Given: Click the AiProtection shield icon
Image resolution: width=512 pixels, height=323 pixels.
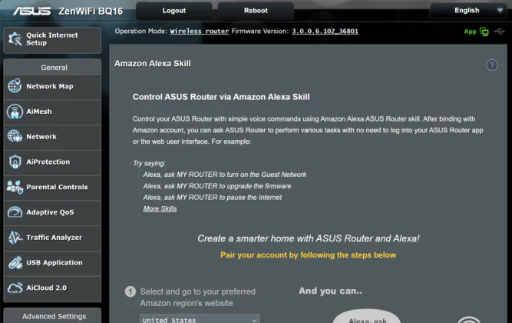Looking at the screenshot, I should (15, 161).
